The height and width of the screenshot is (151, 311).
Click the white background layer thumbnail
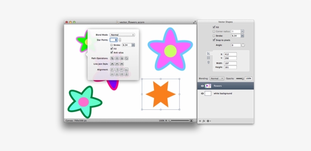point(208,93)
